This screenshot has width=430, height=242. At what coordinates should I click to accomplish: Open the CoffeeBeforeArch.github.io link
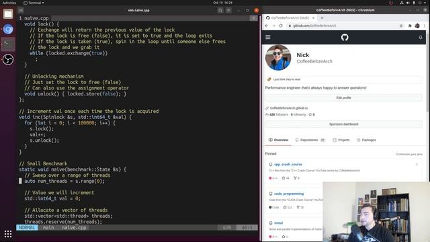[x=289, y=108]
